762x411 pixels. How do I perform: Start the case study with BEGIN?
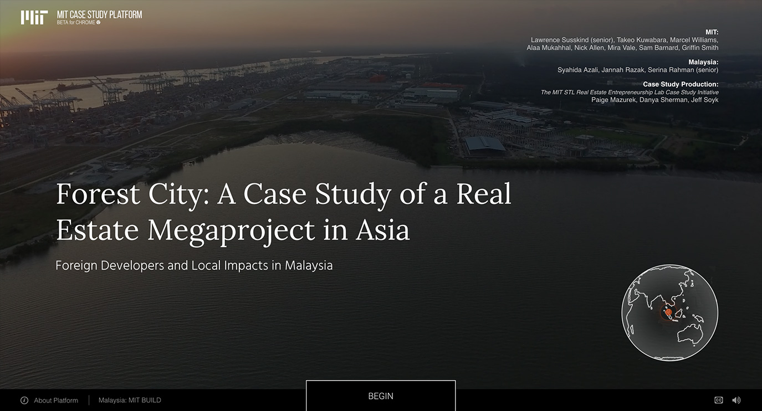381,395
